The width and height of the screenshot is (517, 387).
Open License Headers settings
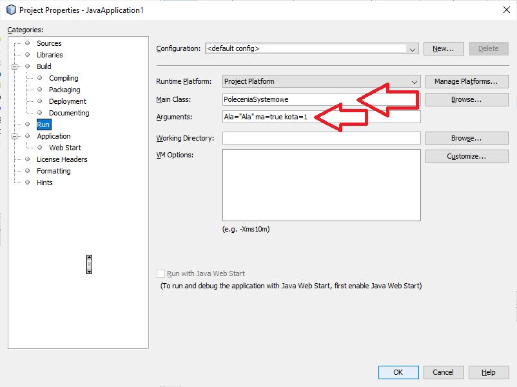pos(62,159)
